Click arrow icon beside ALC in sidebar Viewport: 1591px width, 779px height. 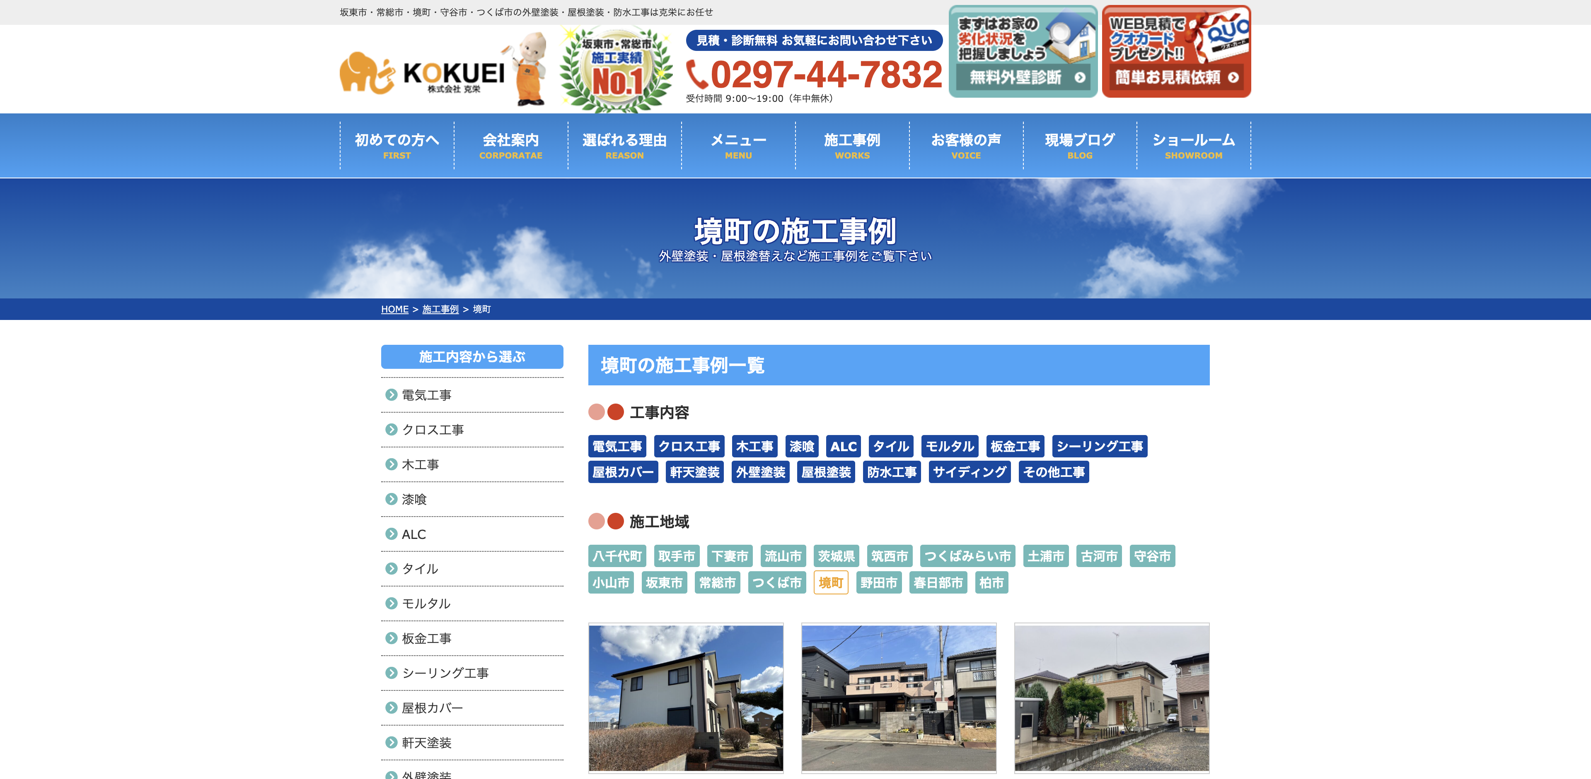(x=391, y=534)
